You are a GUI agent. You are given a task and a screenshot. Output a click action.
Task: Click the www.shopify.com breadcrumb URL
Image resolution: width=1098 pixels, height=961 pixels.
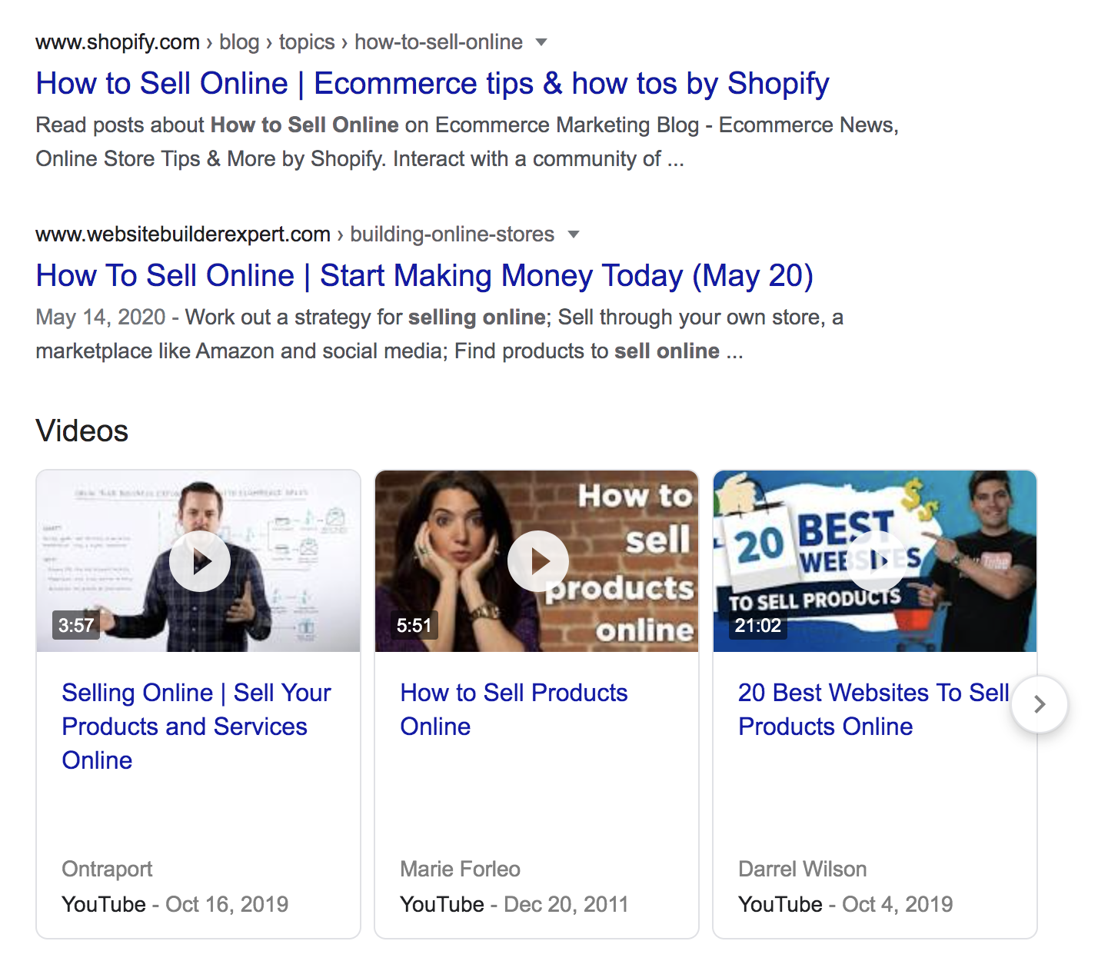tap(118, 42)
